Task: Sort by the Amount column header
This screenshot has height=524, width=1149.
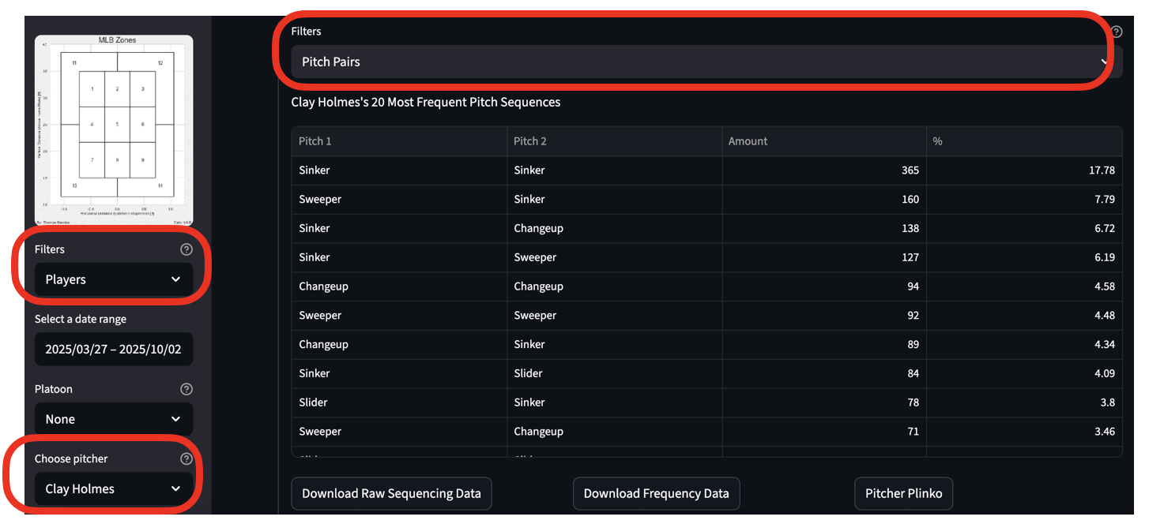Action: pos(748,141)
